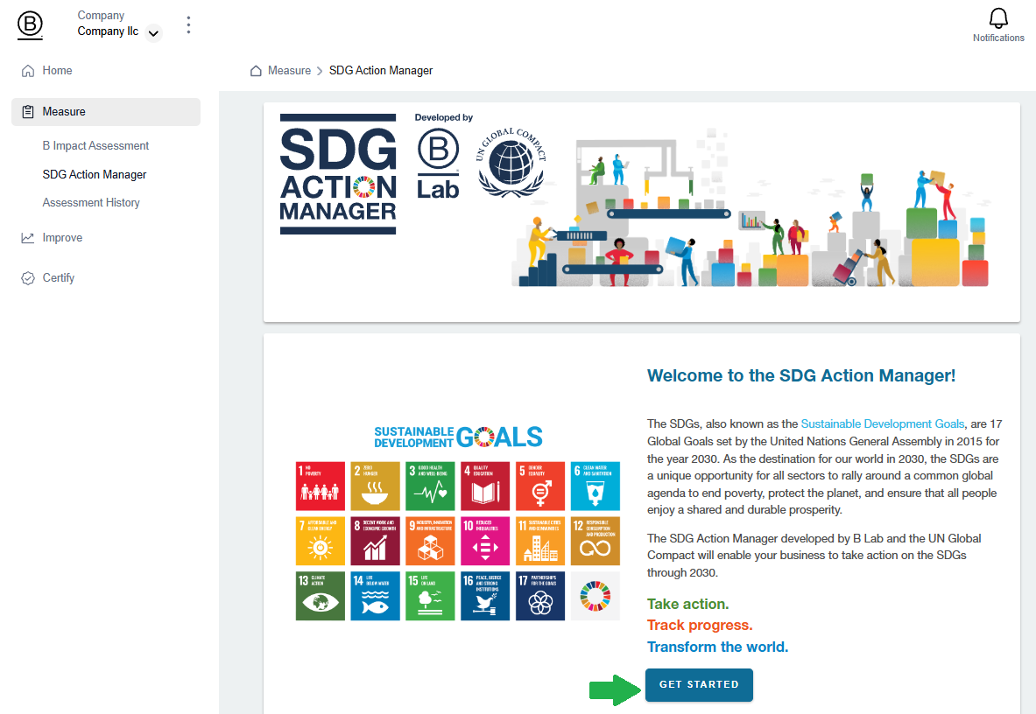The height and width of the screenshot is (714, 1036).
Task: Click SDG 16 Peace Justice tile
Action: tap(485, 596)
